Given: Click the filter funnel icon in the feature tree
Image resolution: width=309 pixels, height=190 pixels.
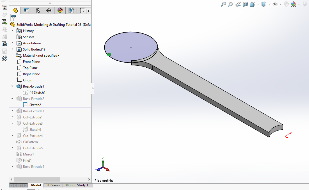Looking at the screenshot, I should [x=13, y=18].
